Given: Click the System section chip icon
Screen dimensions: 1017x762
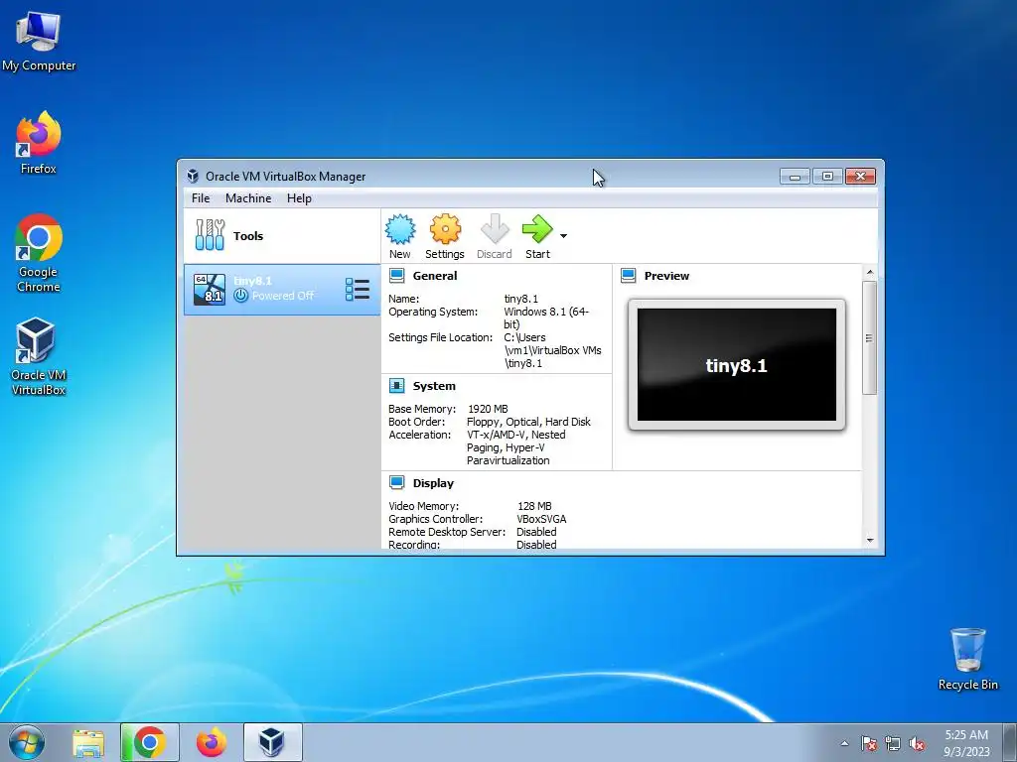Looking at the screenshot, I should pyautogui.click(x=397, y=386).
